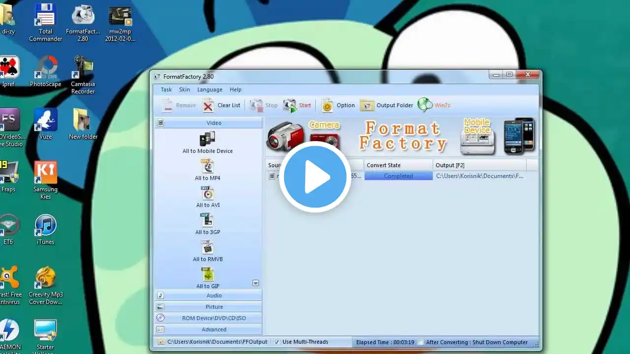Pick the All to 3GP icon
The image size is (630, 354).
[207, 220]
